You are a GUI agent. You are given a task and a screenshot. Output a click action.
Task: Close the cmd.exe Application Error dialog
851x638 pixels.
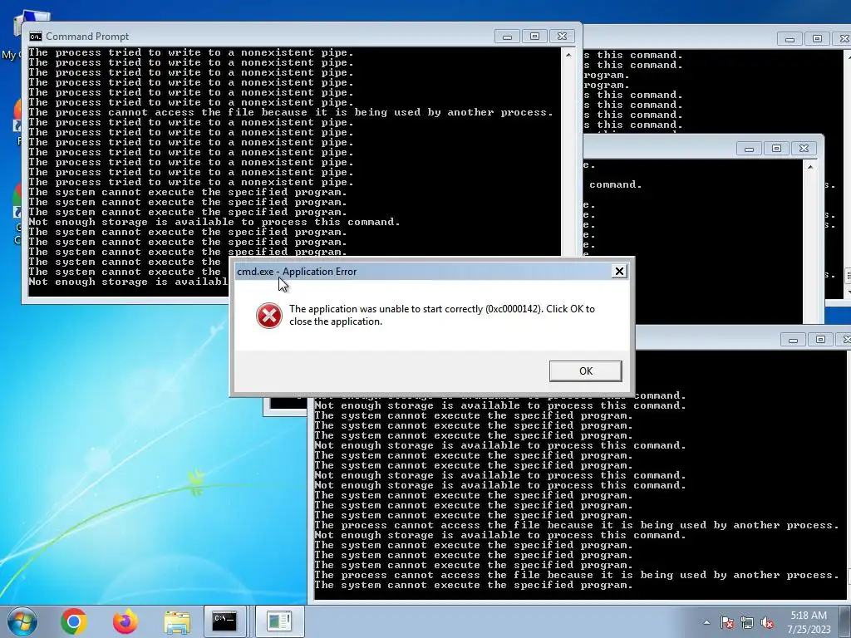click(x=618, y=272)
